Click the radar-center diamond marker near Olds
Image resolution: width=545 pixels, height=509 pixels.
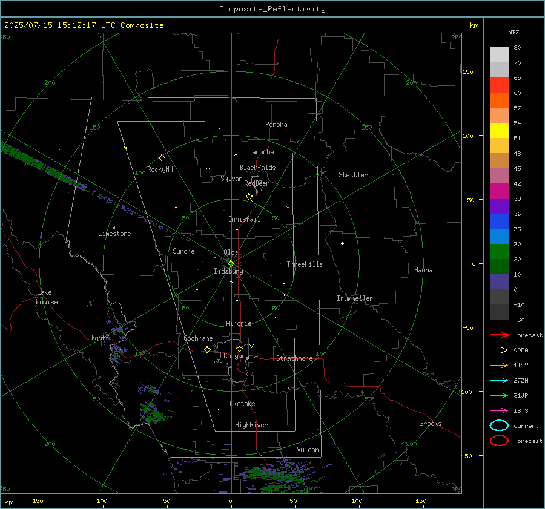click(231, 264)
